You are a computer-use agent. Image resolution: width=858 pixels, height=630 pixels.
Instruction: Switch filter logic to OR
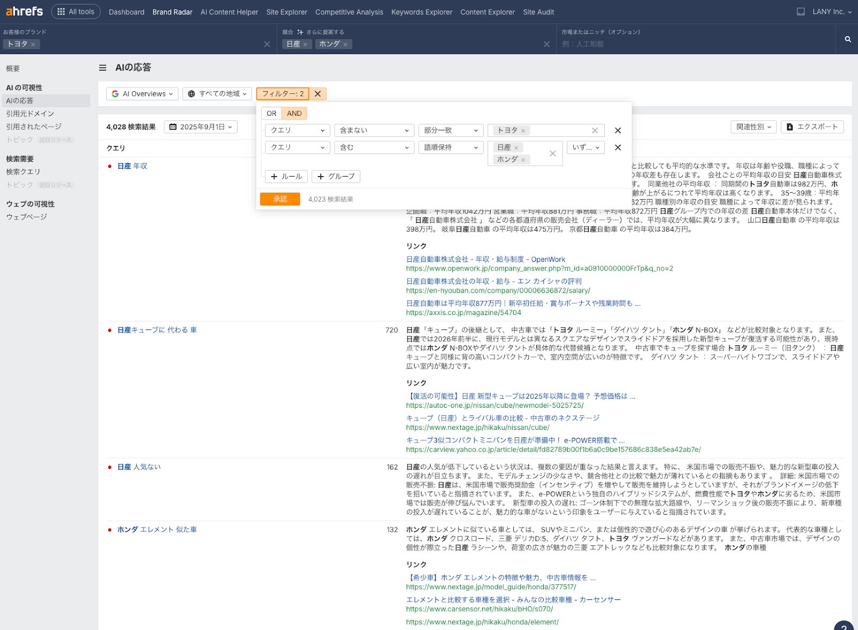[x=271, y=113]
